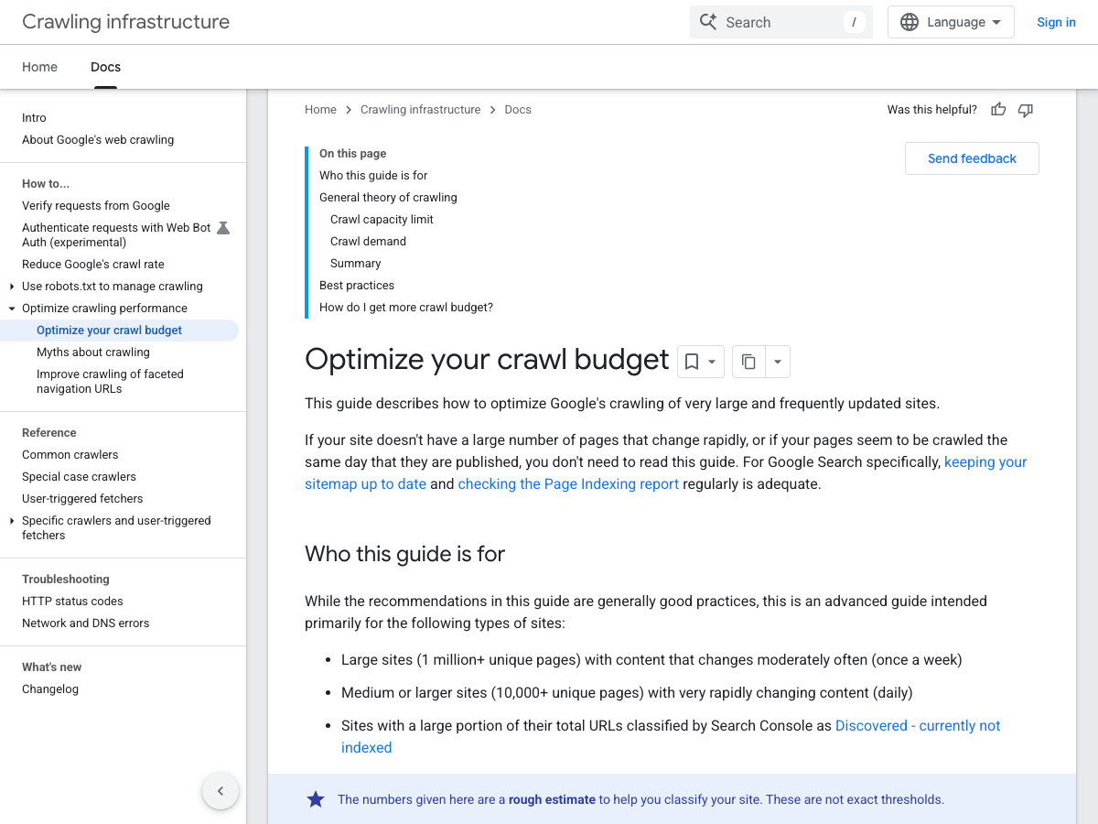1098x824 pixels.
Task: Jump to Crawl capacity limit section
Action: point(382,220)
